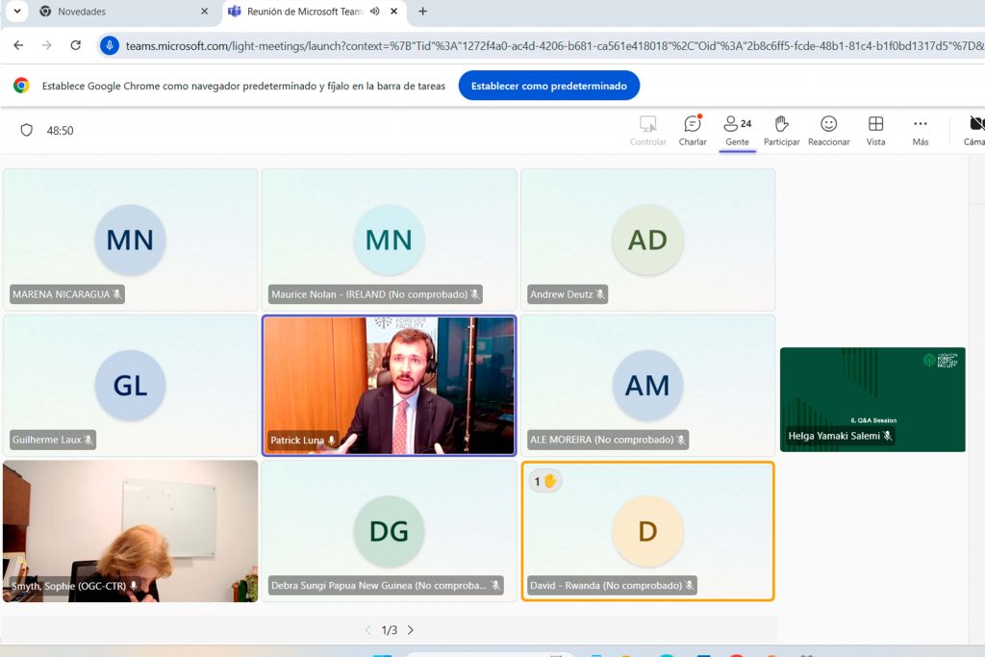Click the shield meeting security icon

(x=27, y=130)
